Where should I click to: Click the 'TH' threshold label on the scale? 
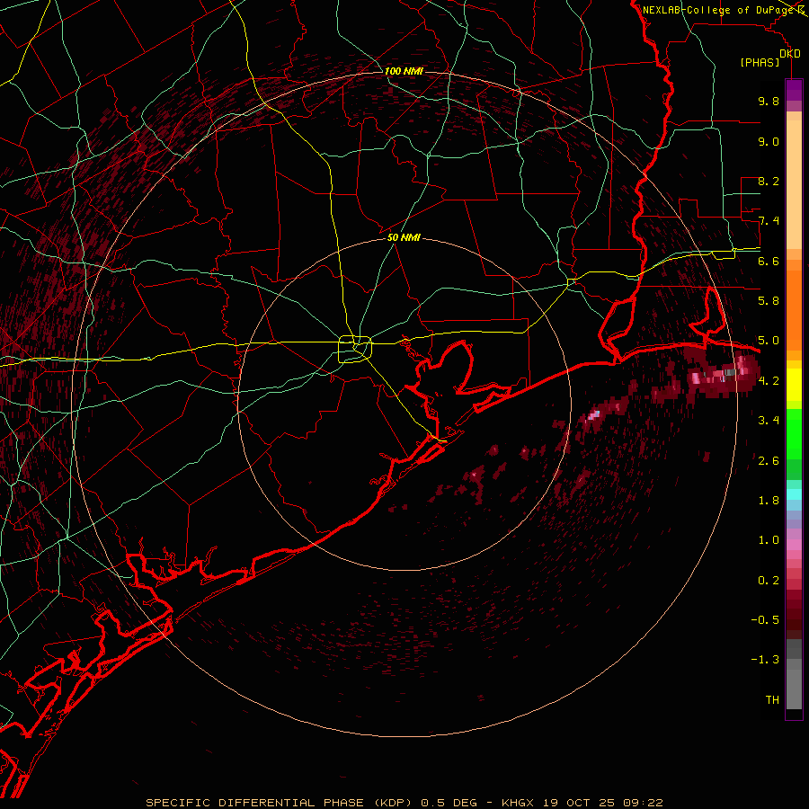772,700
